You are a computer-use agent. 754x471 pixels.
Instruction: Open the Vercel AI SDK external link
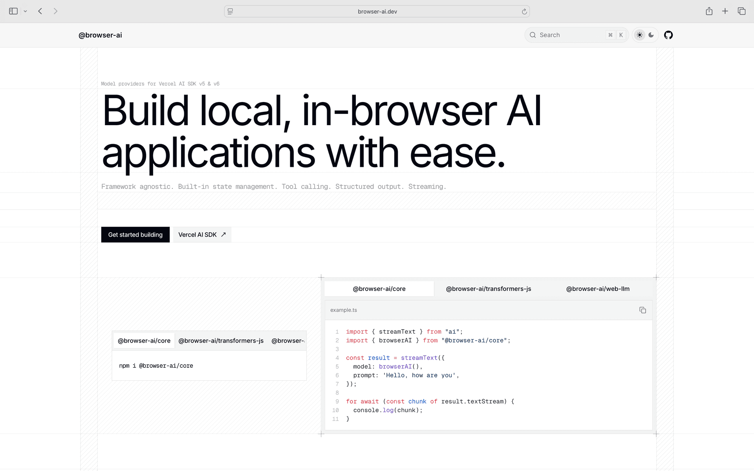pos(202,235)
